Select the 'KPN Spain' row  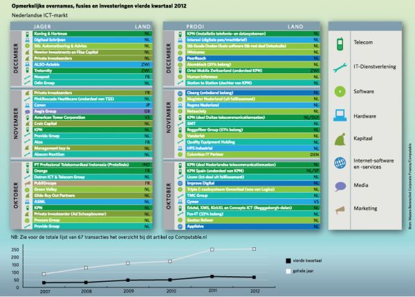pos(252,171)
